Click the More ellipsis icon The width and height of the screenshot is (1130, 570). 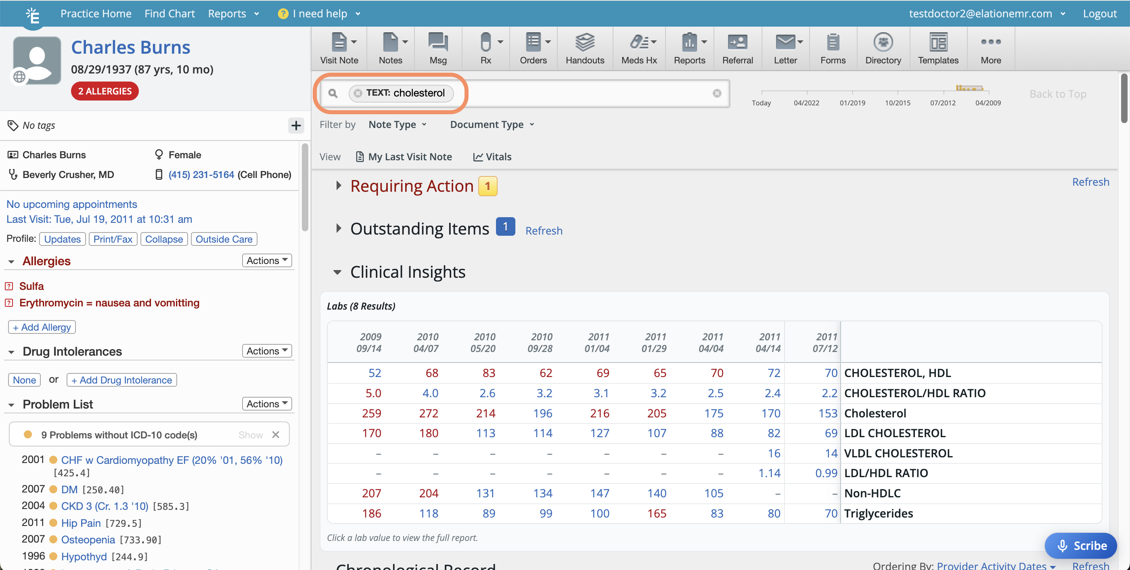[x=990, y=48]
